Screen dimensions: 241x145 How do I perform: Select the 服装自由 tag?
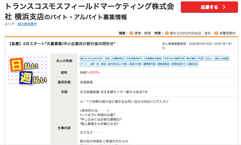(193, 64)
